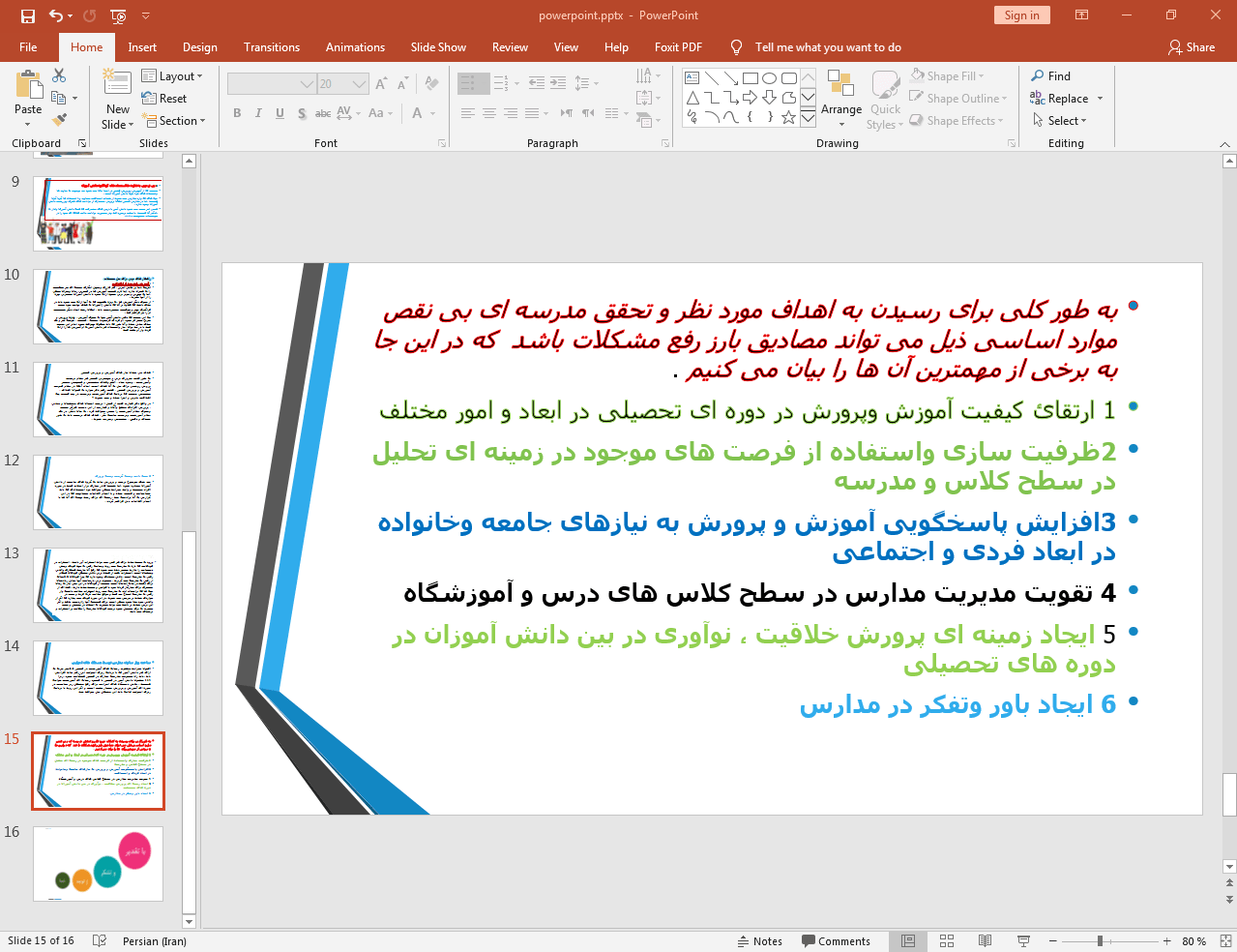Click zoom in plus button
This screenshot has height=952, width=1237.
tap(1166, 941)
